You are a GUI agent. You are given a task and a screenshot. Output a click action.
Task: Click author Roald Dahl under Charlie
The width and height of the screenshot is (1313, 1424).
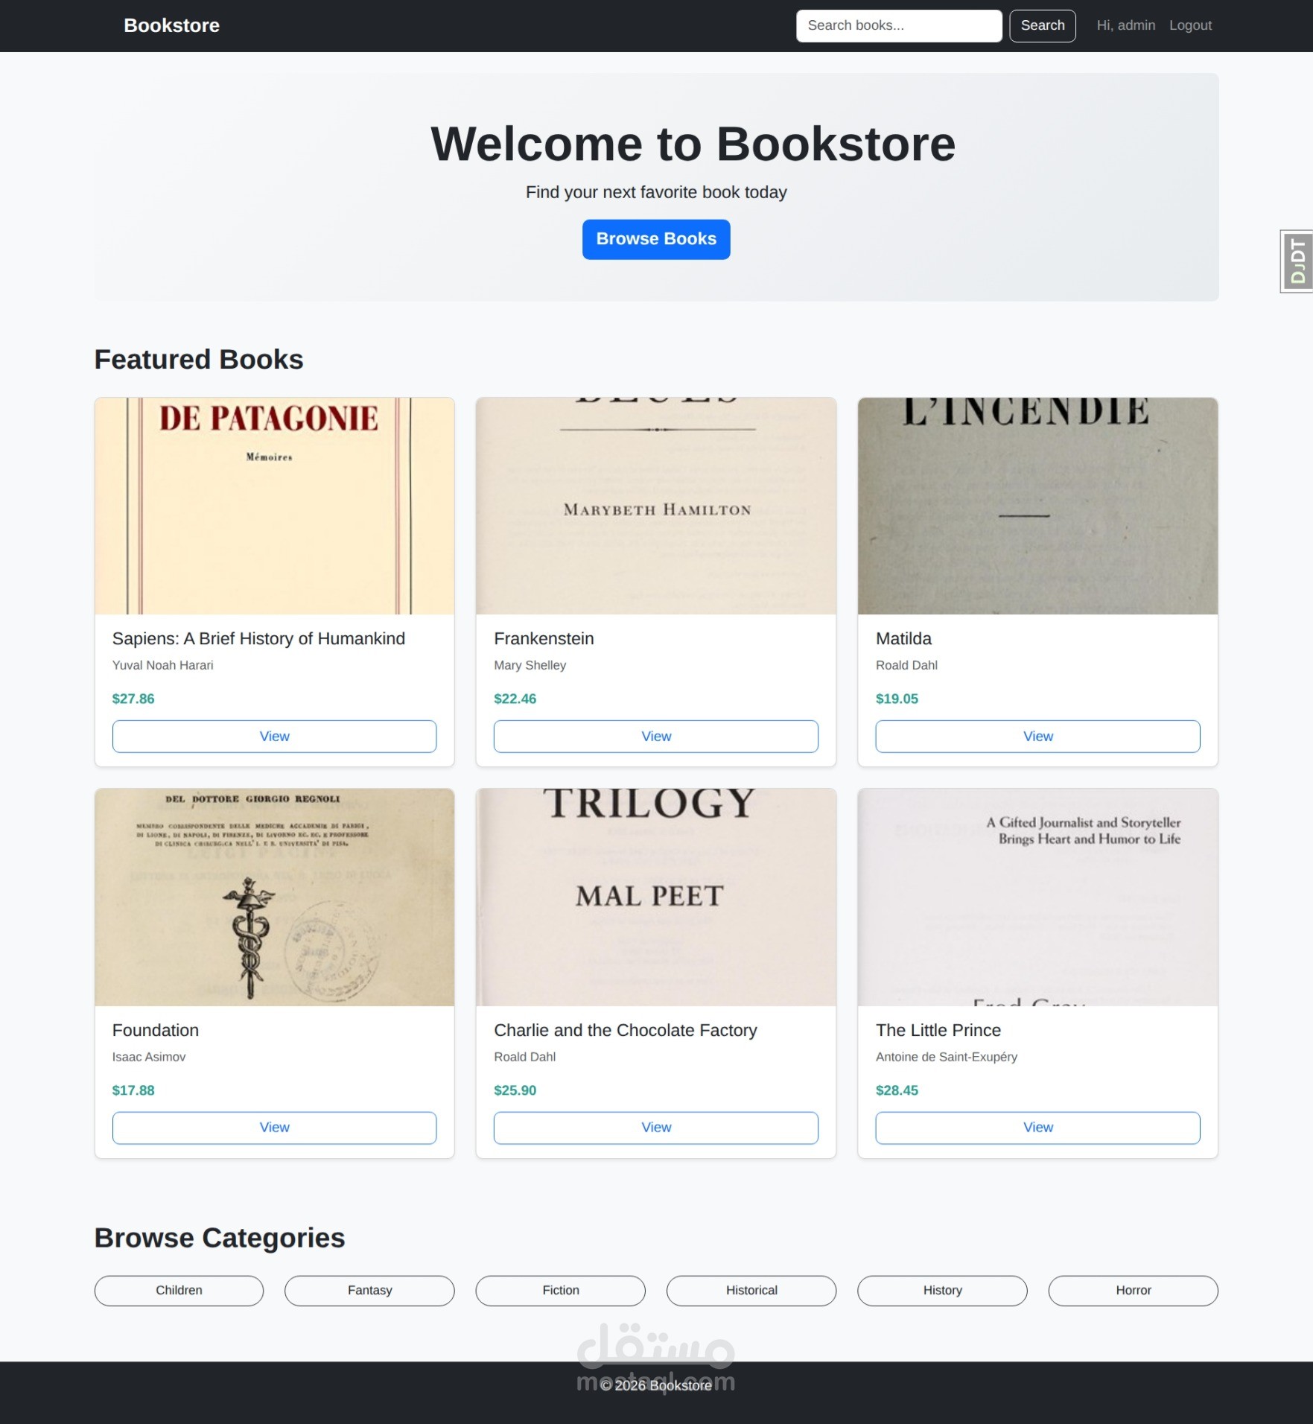[524, 1057]
